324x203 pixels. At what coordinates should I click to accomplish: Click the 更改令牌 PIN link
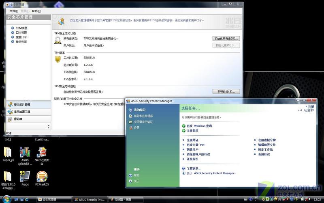point(196,145)
